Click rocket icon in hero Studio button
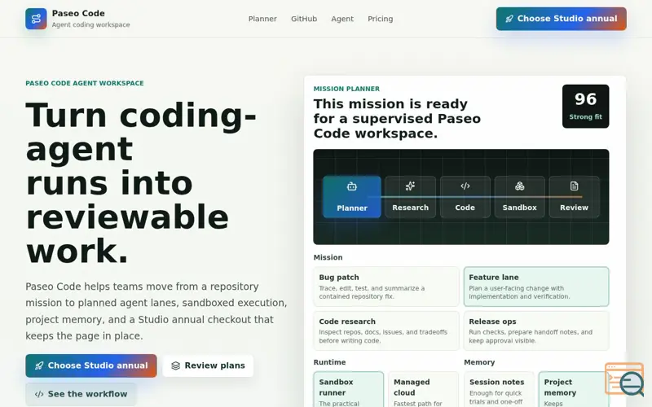The width and height of the screenshot is (652, 407). [39, 365]
